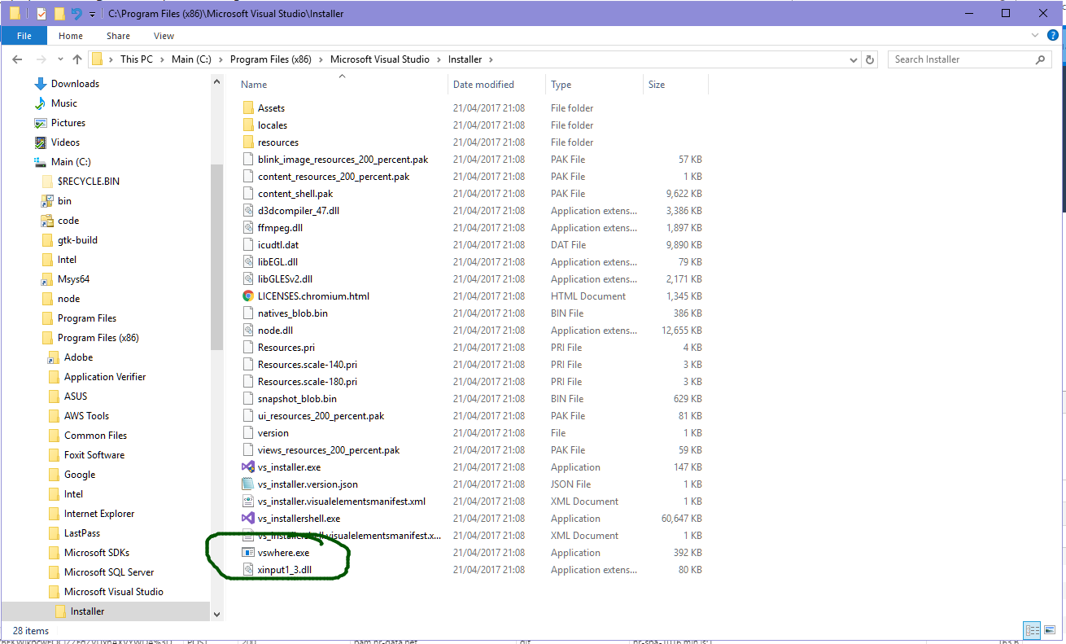This screenshot has height=644, width=1066.
Task: Select the LICENSES.chromium.html Chrome icon
Action: [248, 296]
